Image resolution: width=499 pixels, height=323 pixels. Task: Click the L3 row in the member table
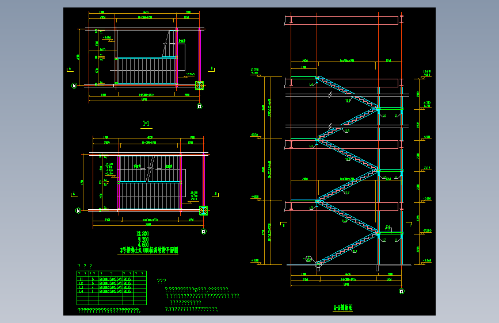(x=112, y=287)
